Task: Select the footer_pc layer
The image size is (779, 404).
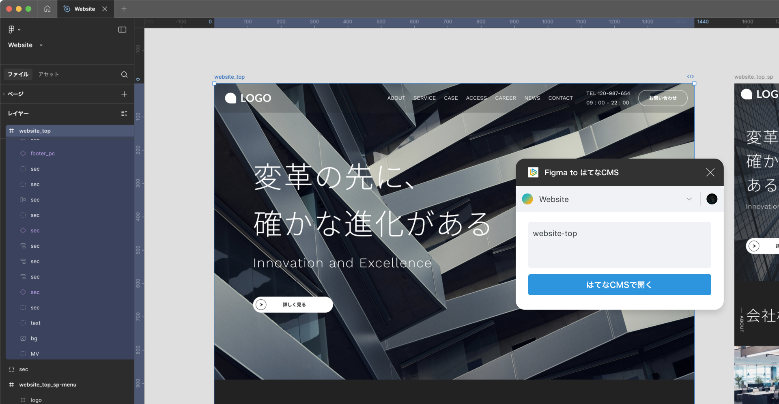Action: 43,154
